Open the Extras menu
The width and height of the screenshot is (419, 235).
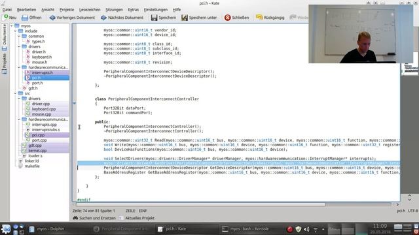tap(134, 10)
